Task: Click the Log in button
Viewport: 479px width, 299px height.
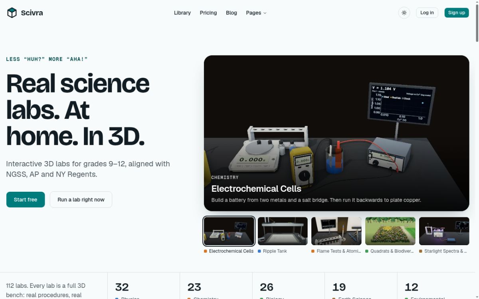Action: pyautogui.click(x=427, y=13)
